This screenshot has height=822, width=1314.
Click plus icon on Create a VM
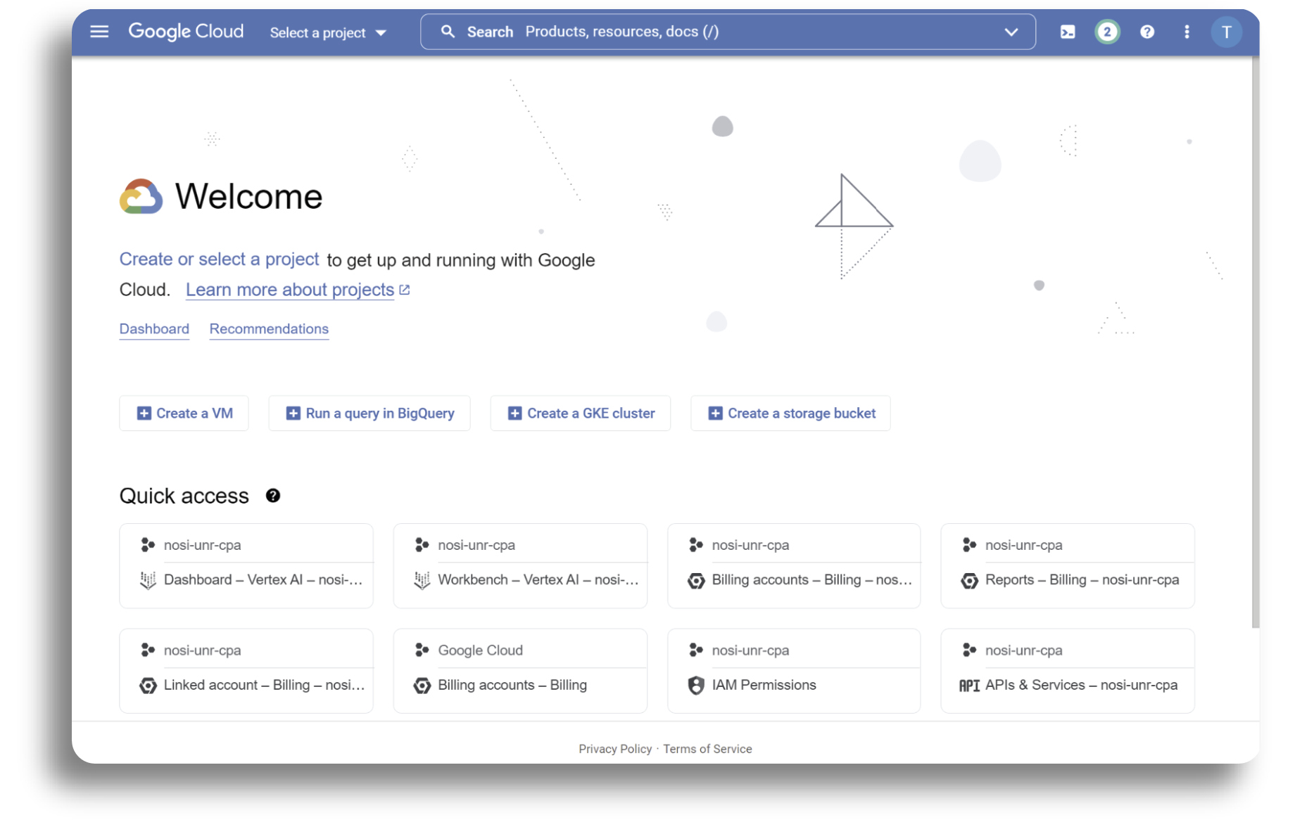144,413
